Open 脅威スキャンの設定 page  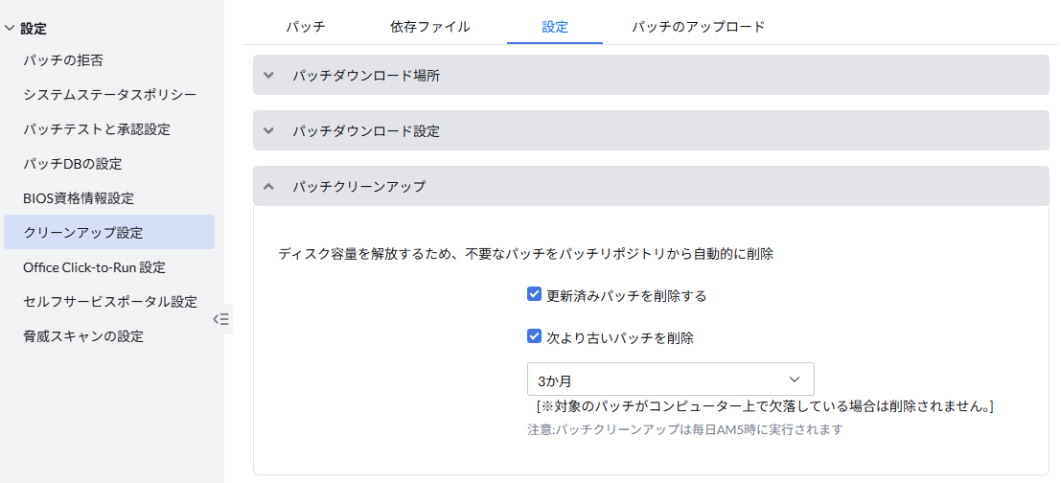point(83,336)
